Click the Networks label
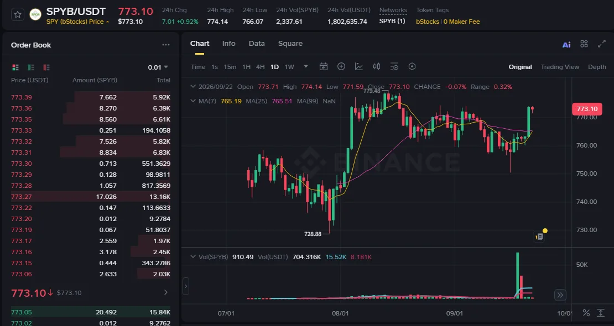Viewport: 614px width, 326px height. [393, 10]
